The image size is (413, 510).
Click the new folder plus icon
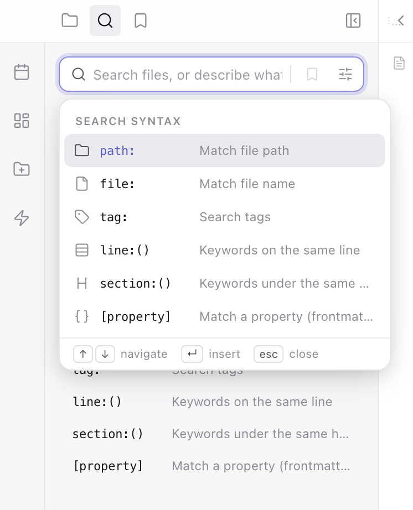[22, 169]
